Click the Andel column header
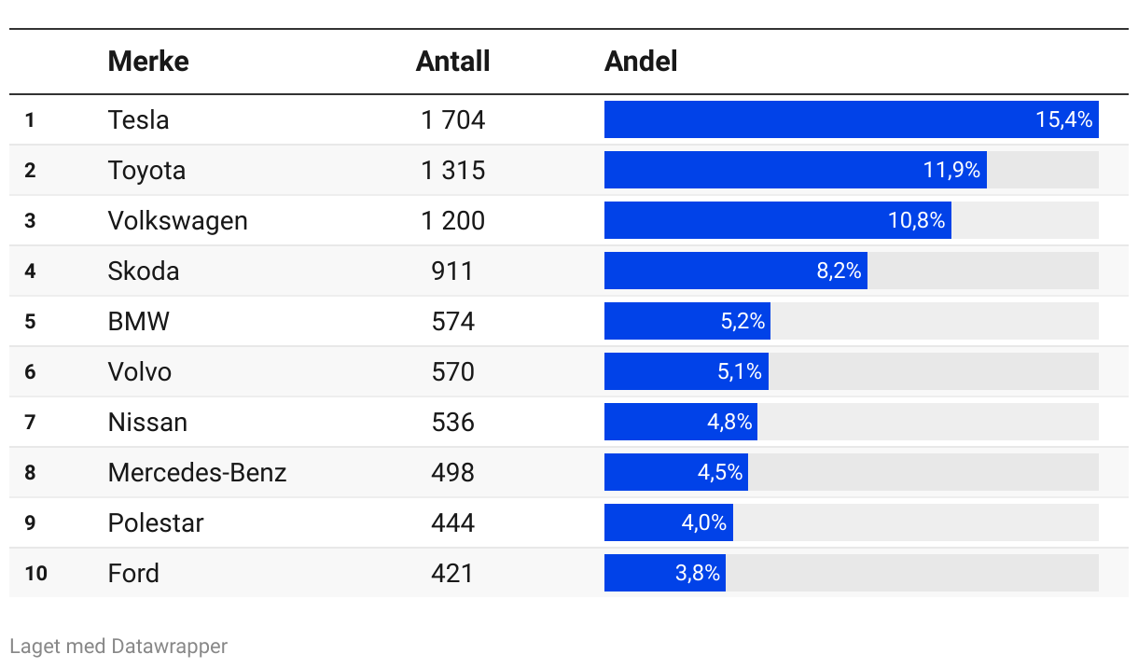 pos(641,62)
